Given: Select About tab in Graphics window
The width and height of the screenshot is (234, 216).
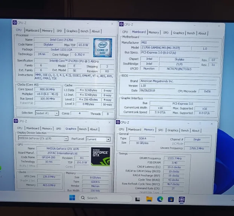Looking at the screenshot, I should pos(94,129).
